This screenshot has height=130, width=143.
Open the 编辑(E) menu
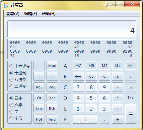click(30, 14)
